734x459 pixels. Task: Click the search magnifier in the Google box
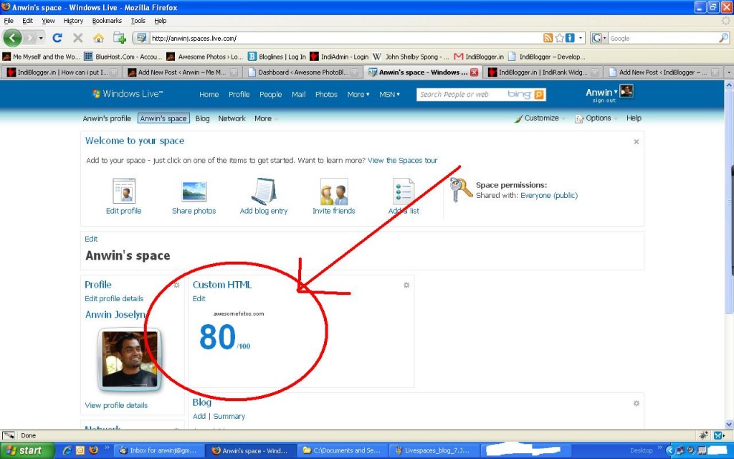coord(723,38)
